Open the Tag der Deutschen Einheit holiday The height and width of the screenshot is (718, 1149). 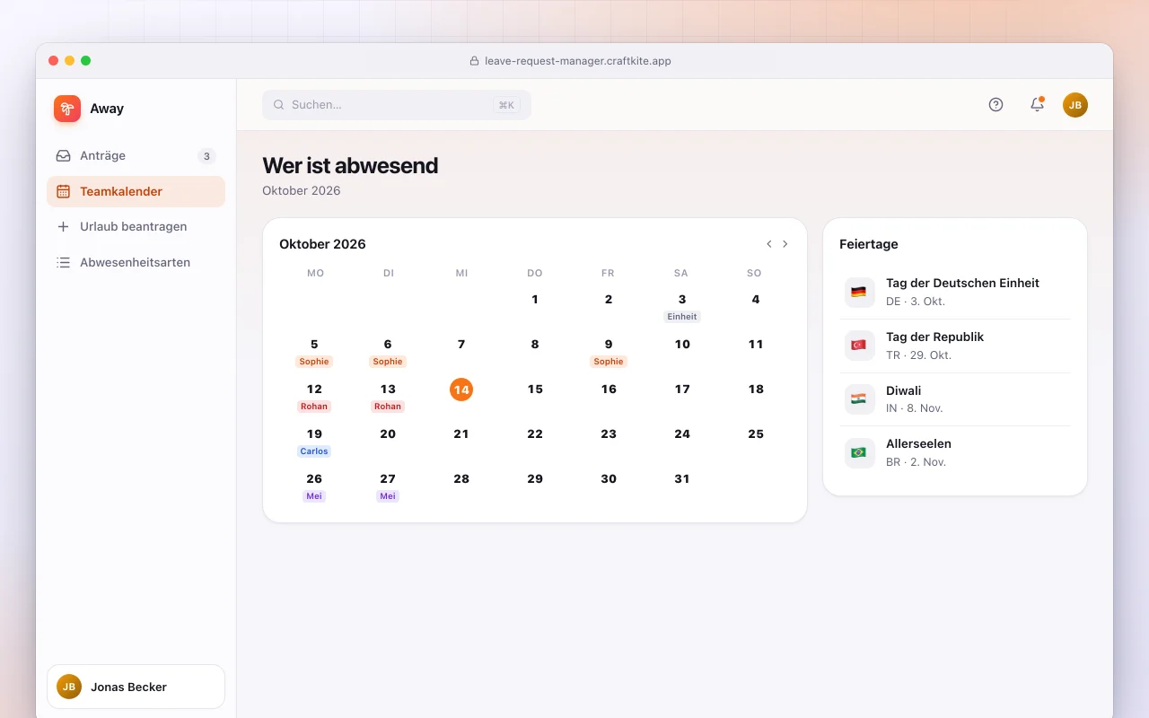coord(955,292)
